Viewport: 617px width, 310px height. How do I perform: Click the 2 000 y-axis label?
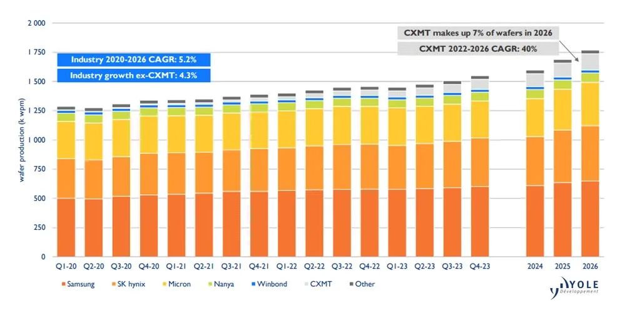click(x=36, y=23)
